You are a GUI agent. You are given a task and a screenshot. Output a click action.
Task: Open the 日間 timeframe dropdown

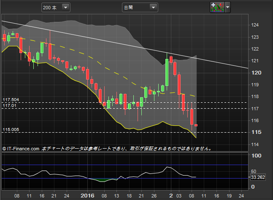(x=140, y=8)
